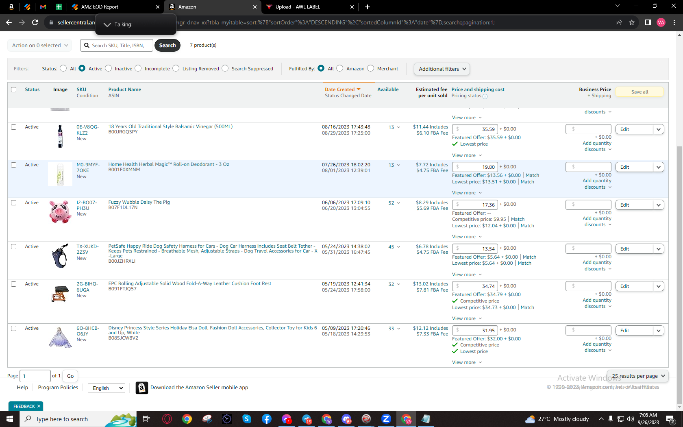
Task: Open the Edit dropdown arrow for Balsamic Vinegar
Action: pos(659,129)
